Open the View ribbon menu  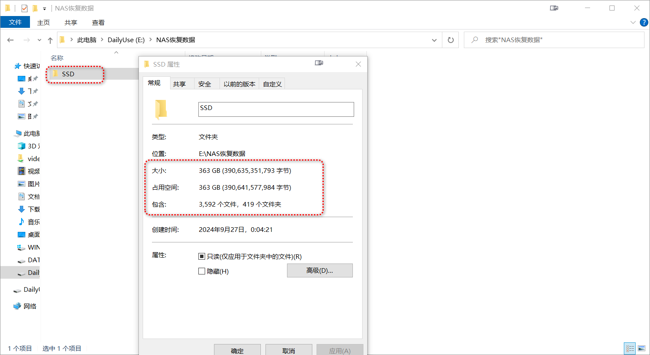click(x=98, y=22)
